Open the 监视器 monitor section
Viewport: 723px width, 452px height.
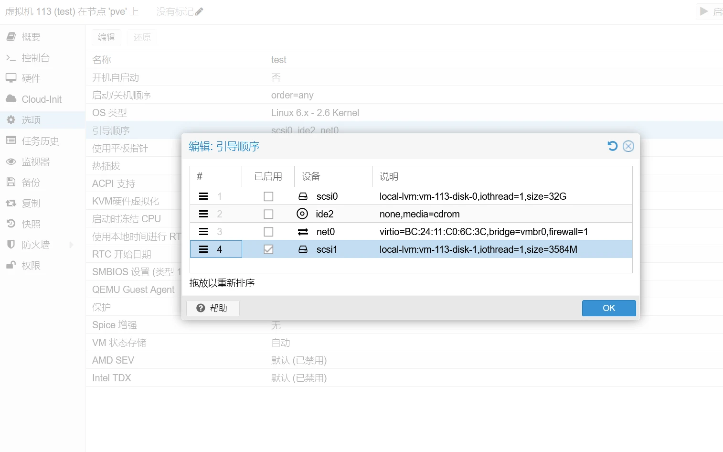click(42, 161)
